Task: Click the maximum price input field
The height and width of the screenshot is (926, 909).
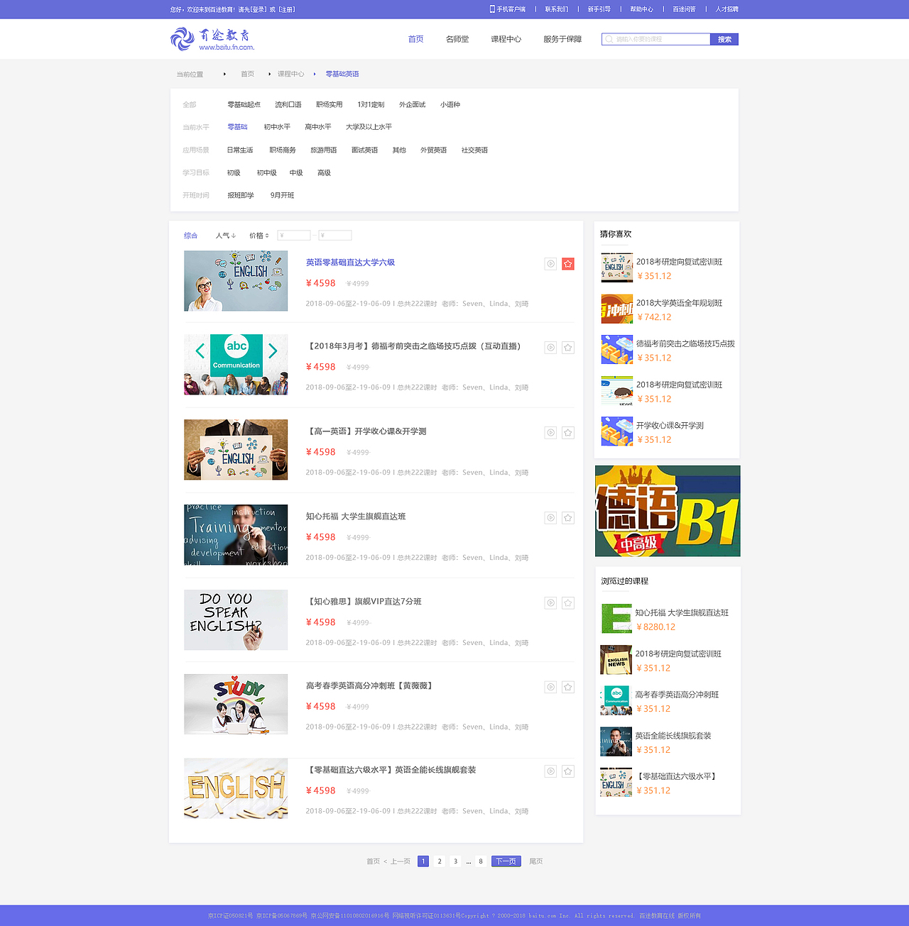Action: point(335,236)
